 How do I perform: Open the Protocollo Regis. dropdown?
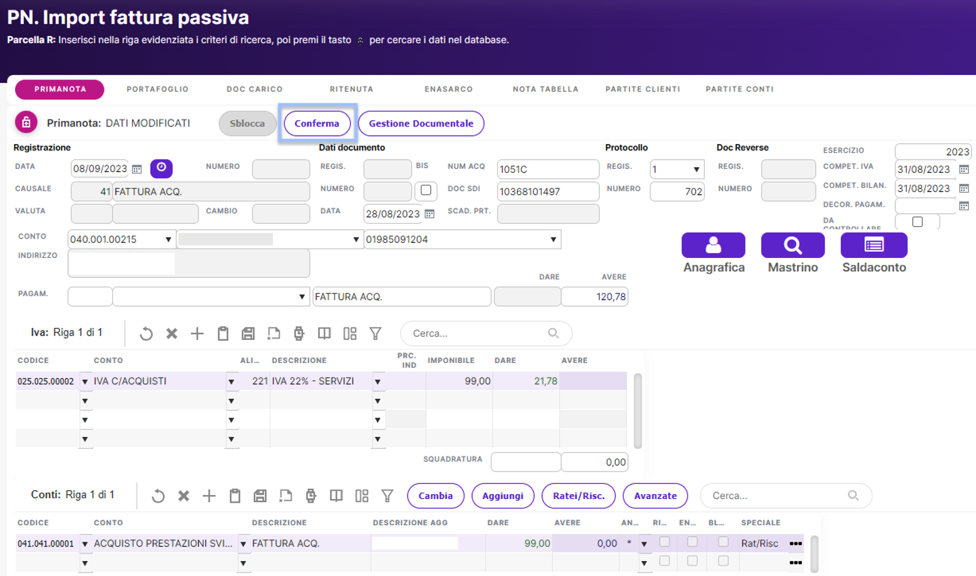pos(696,169)
